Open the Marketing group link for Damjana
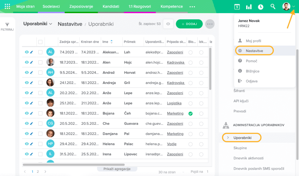This screenshot has height=176, width=299. pos(175,134)
